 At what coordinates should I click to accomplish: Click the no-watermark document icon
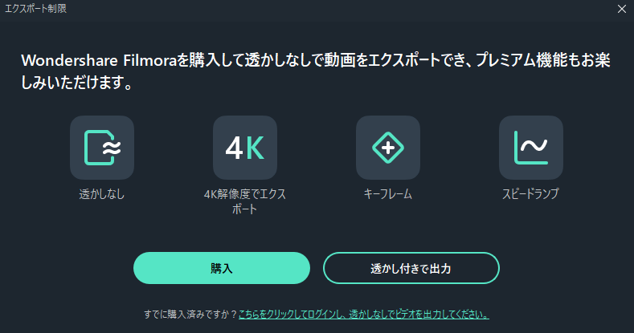(102, 148)
